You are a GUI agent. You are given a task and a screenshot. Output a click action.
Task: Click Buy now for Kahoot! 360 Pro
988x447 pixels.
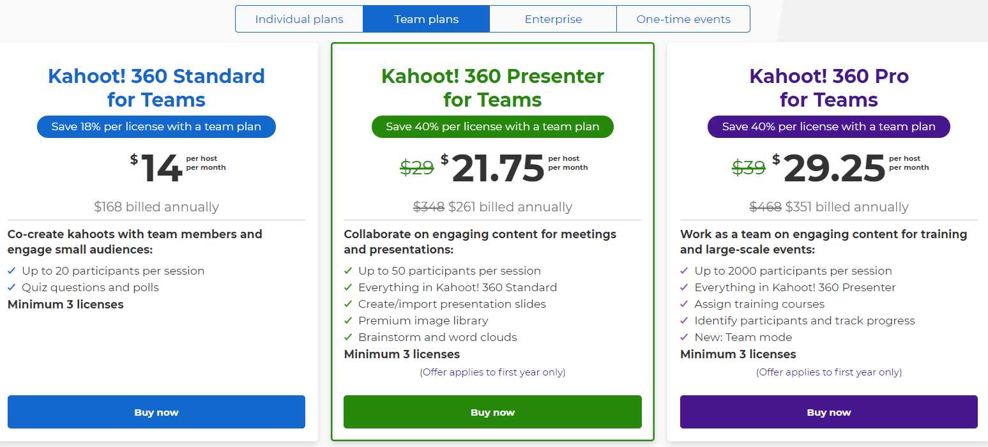828,412
